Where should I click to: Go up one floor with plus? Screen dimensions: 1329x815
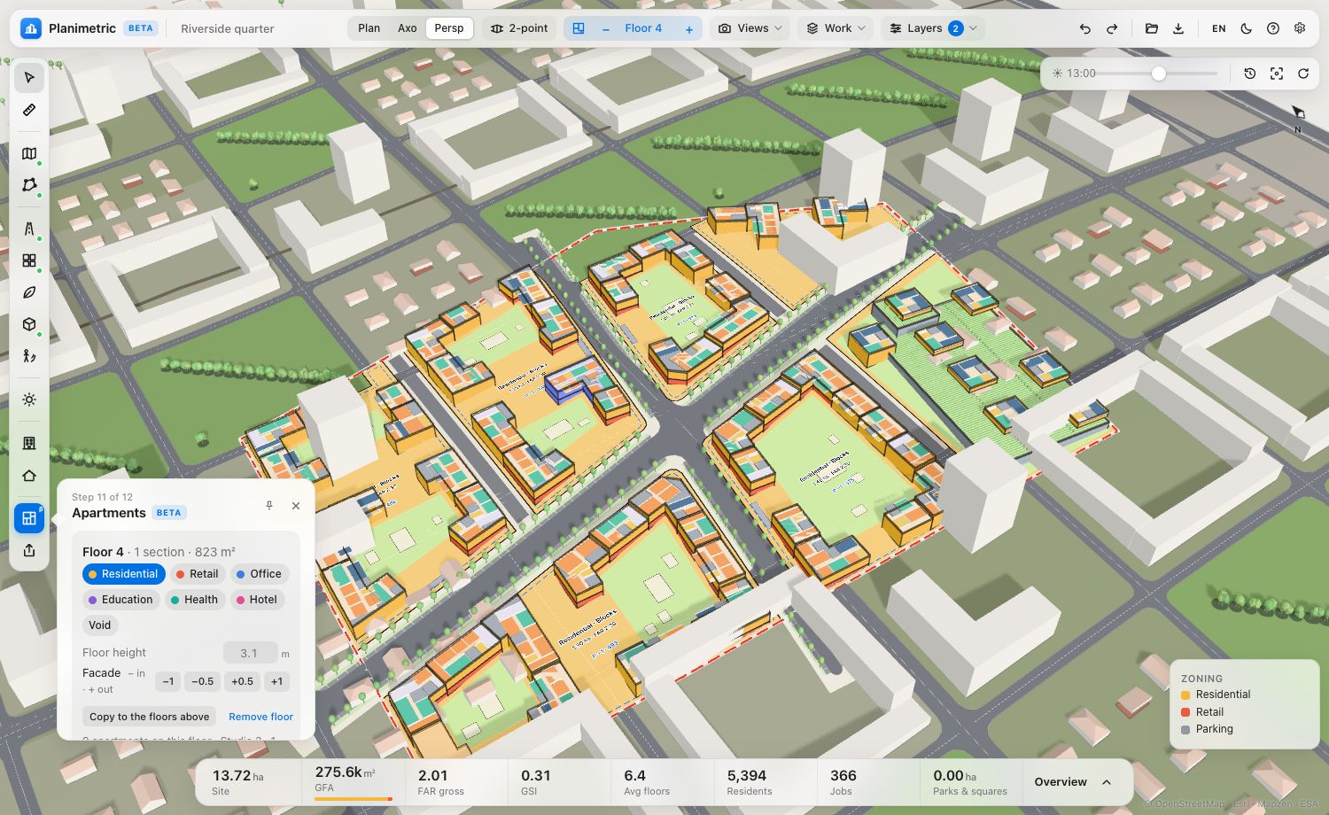tap(689, 28)
